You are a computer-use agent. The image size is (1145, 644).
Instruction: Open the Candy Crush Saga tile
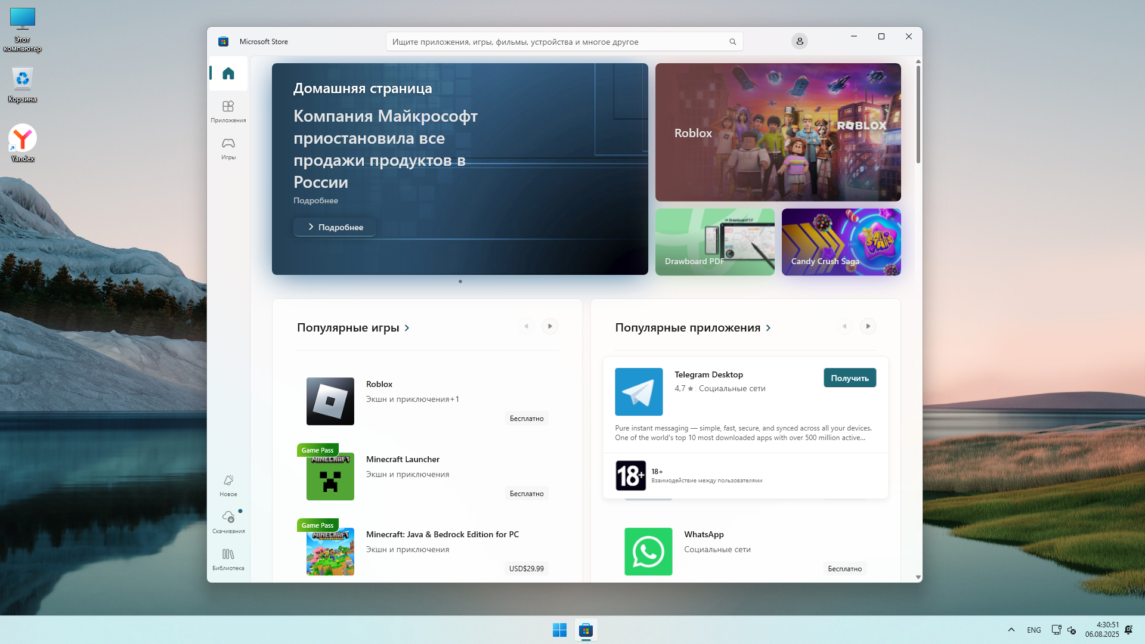tap(841, 241)
